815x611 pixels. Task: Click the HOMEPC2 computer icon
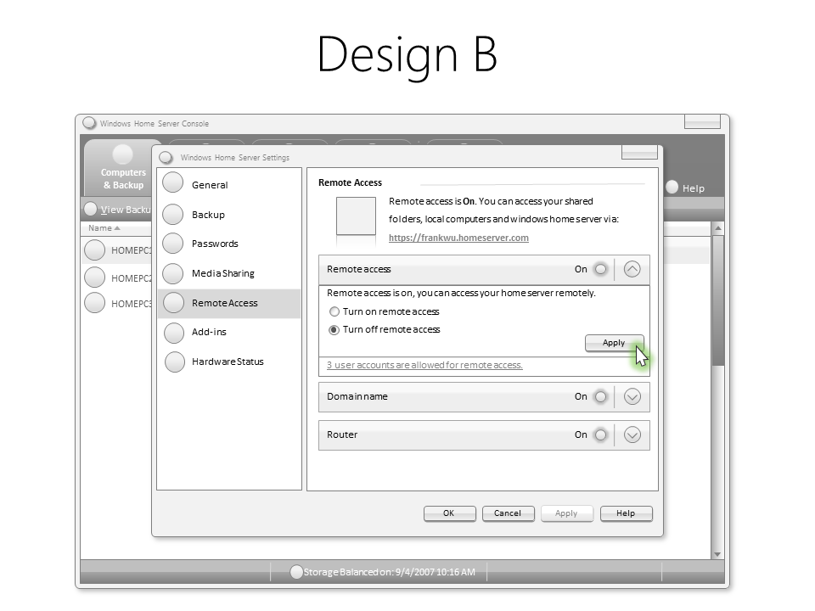click(x=94, y=277)
